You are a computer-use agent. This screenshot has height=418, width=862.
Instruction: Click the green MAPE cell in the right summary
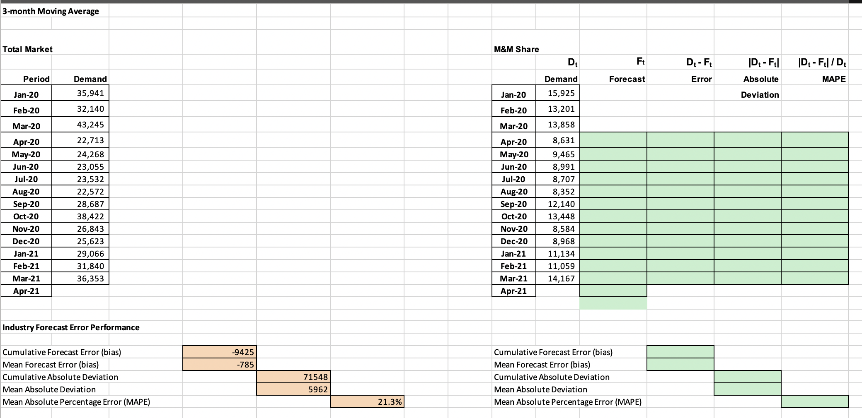pos(814,401)
